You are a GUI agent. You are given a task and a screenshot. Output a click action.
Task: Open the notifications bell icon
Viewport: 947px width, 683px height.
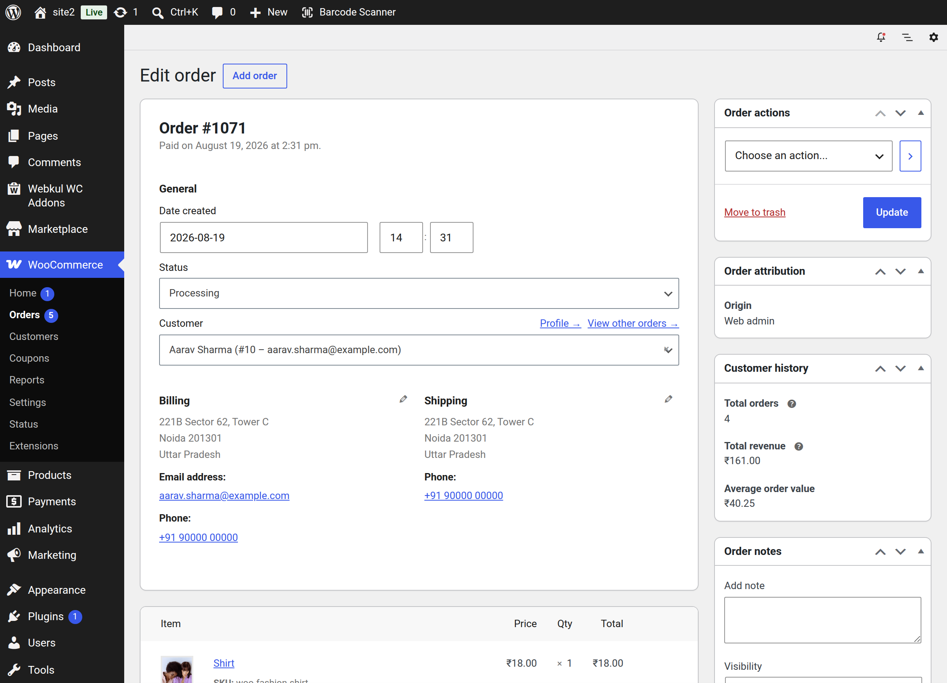[881, 37]
